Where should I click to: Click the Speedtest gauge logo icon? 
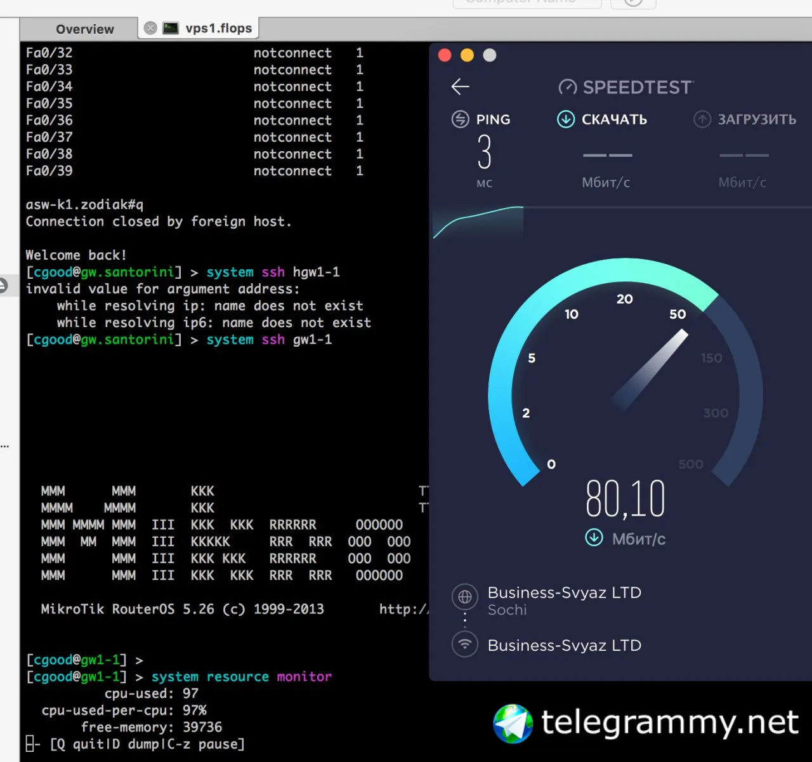568,87
